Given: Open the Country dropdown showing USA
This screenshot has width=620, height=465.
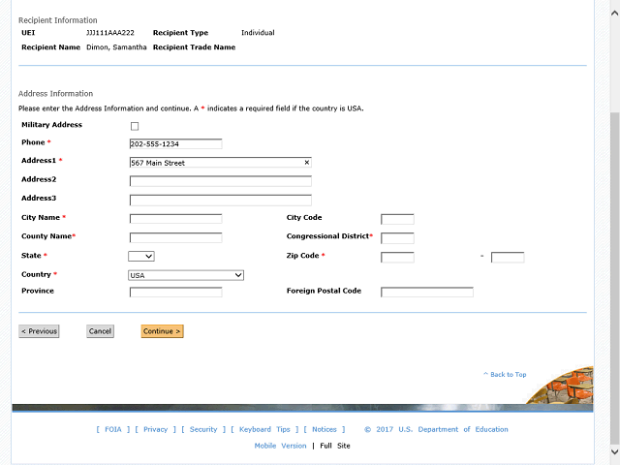Looking at the screenshot, I should (x=186, y=275).
